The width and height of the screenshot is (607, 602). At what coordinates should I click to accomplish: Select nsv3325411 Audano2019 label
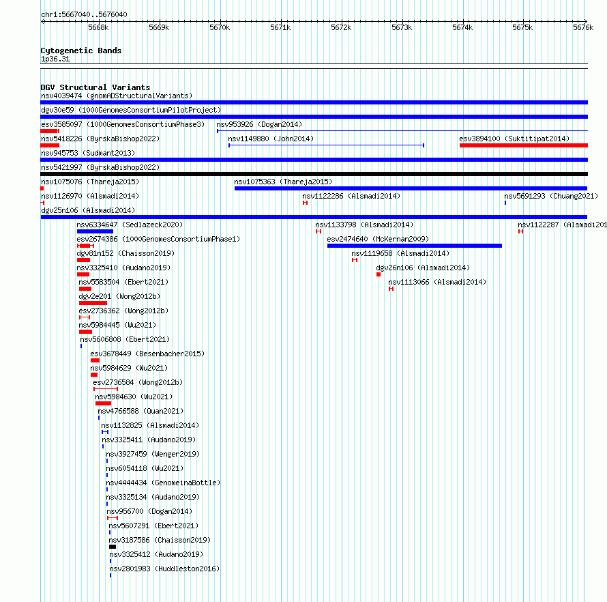coord(149,440)
